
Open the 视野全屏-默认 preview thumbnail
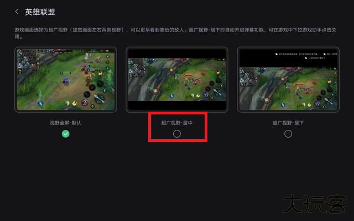pos(66,80)
